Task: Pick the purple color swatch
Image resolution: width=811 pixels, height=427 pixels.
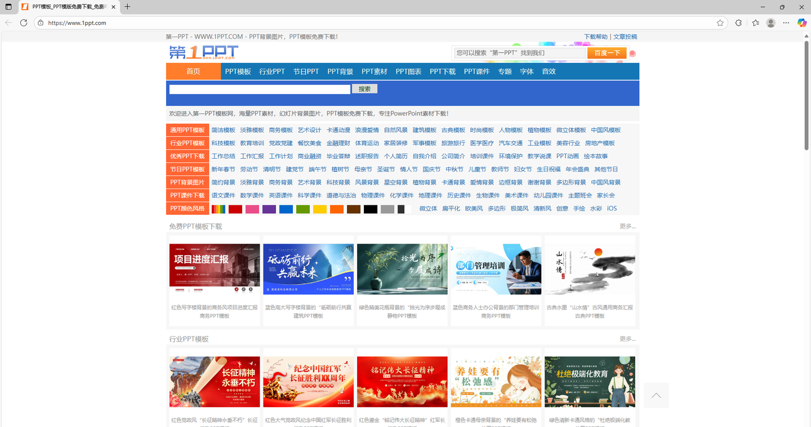Action: coord(269,209)
